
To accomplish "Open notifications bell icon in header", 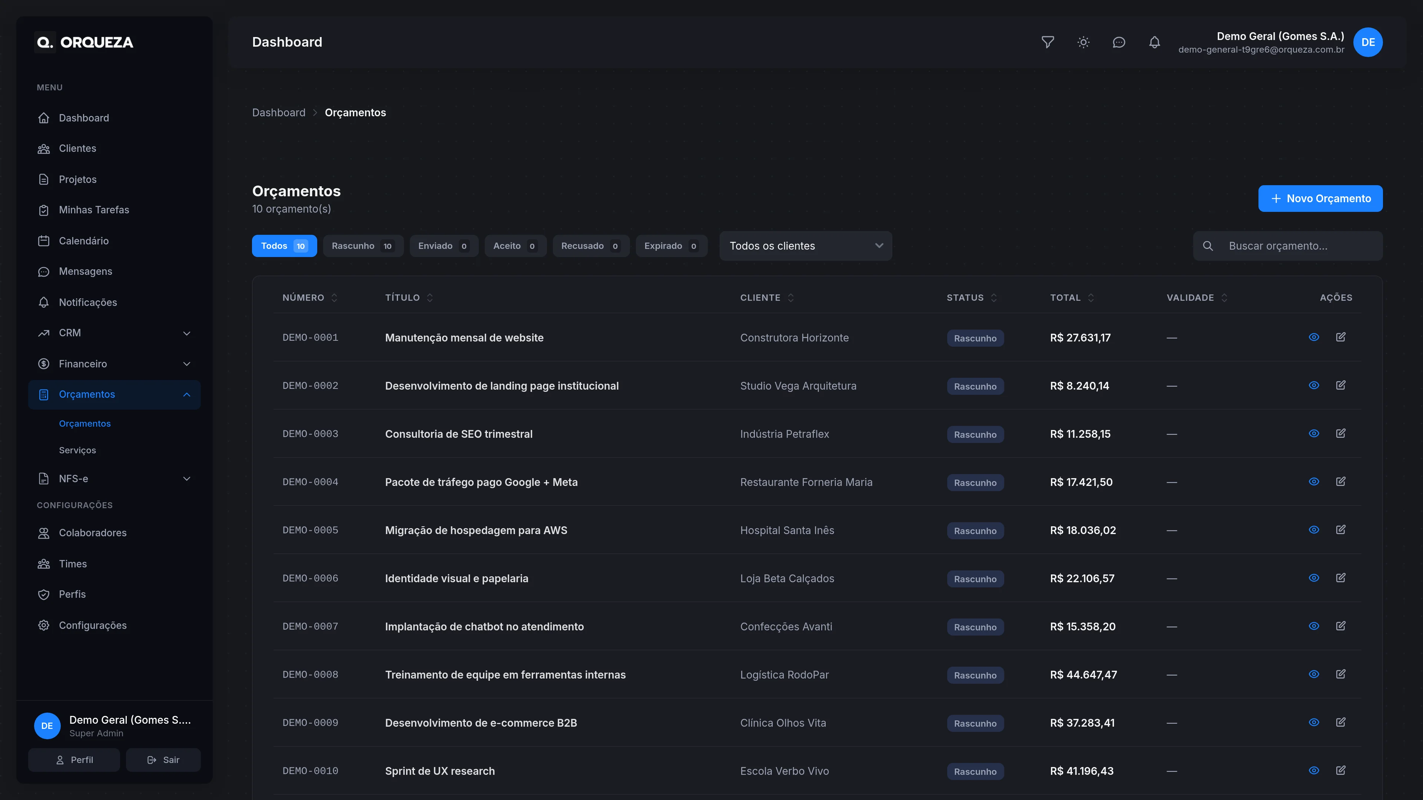I will pyautogui.click(x=1155, y=43).
